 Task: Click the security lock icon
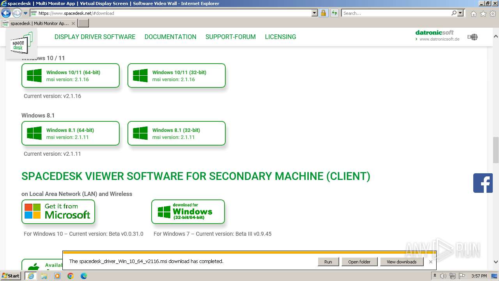click(x=323, y=13)
